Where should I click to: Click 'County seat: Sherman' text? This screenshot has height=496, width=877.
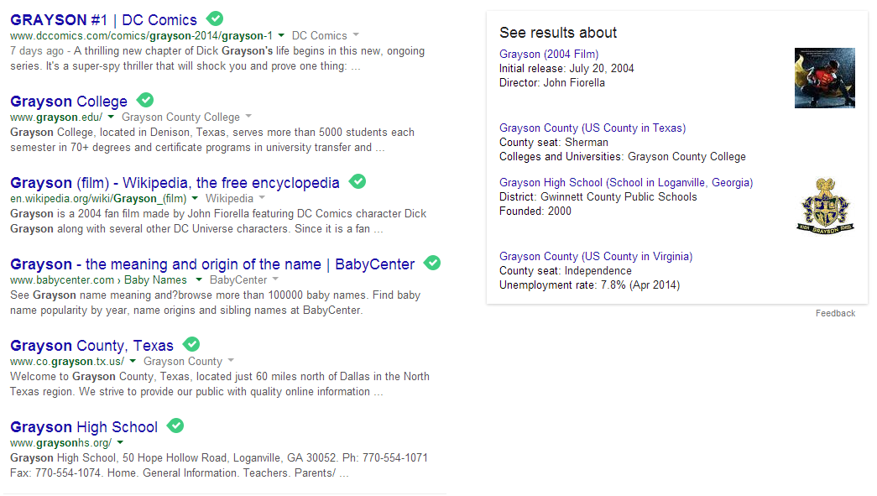tap(554, 143)
